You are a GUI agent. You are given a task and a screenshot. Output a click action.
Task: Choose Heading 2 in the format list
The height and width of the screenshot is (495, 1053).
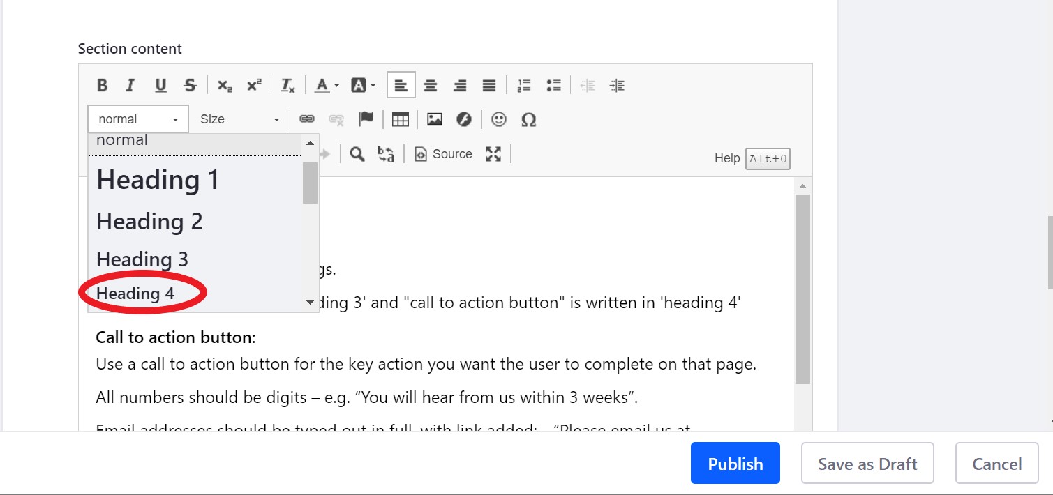coord(149,222)
